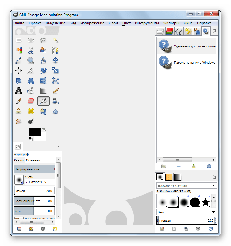Switch to the Undo History tab
The width and height of the screenshot is (231, 246).
click(188, 32)
